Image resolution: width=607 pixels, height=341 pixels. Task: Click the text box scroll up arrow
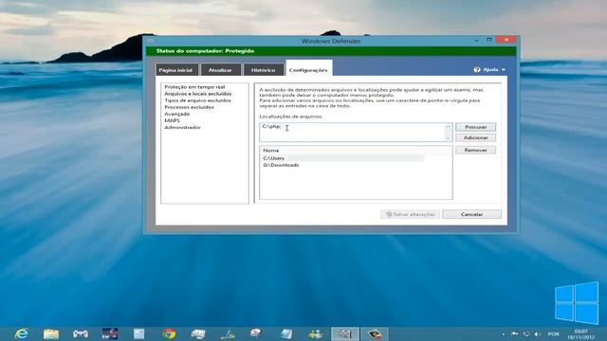coord(448,126)
